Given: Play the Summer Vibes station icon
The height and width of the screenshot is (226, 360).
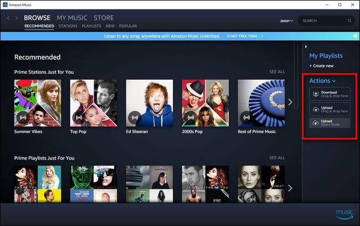Looking at the screenshot, I should click(23, 117).
